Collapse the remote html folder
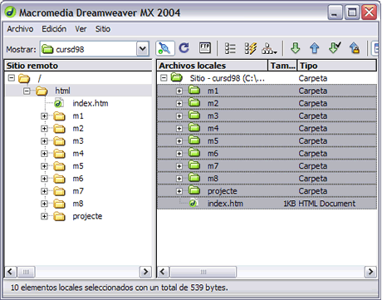Image resolution: width=382 pixels, height=300 pixels. (27, 91)
